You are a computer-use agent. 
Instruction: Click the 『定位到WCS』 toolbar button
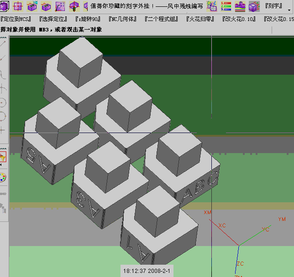(16, 19)
